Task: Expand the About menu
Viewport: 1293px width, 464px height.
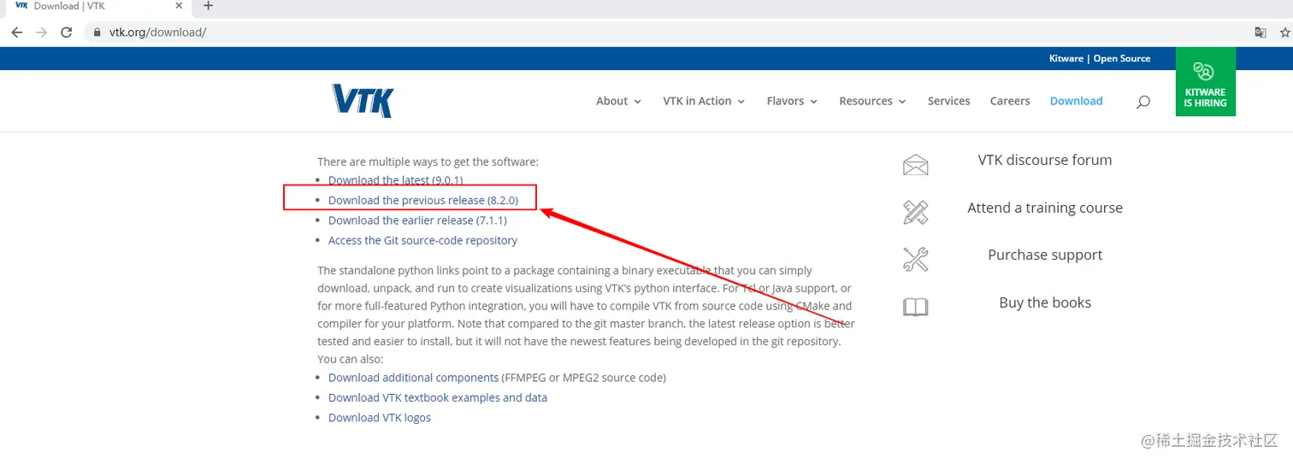Action: (618, 101)
